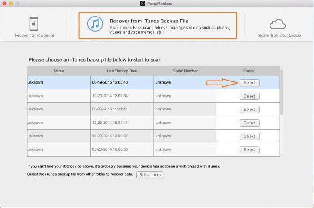The height and width of the screenshot is (208, 314).
Task: Switch to Recover from iOS Device tab
Action: click(x=35, y=27)
